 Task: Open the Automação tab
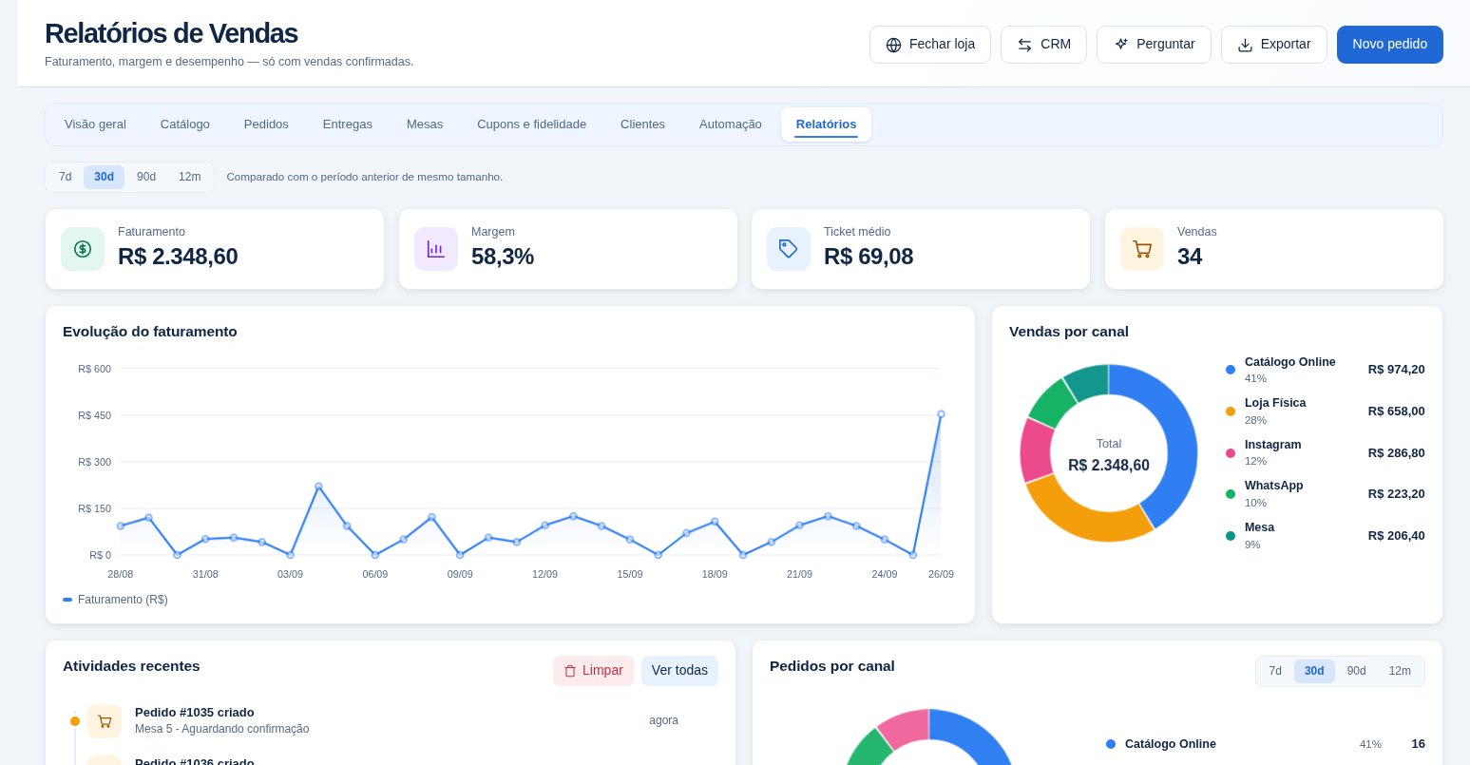pyautogui.click(x=731, y=124)
